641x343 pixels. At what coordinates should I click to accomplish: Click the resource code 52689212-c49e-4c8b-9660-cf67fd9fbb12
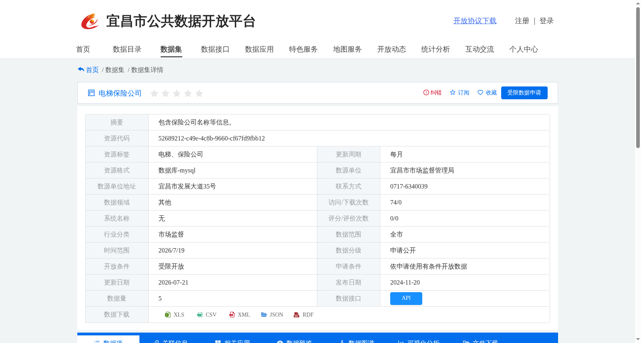tap(212, 138)
